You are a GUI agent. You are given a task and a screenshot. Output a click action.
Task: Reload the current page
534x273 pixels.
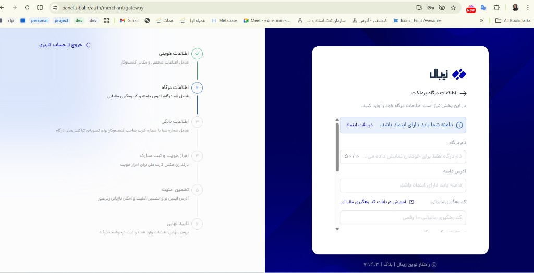click(27, 7)
